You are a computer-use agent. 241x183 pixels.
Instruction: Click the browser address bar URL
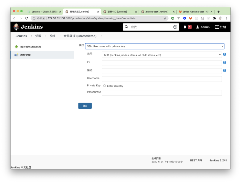92,18
